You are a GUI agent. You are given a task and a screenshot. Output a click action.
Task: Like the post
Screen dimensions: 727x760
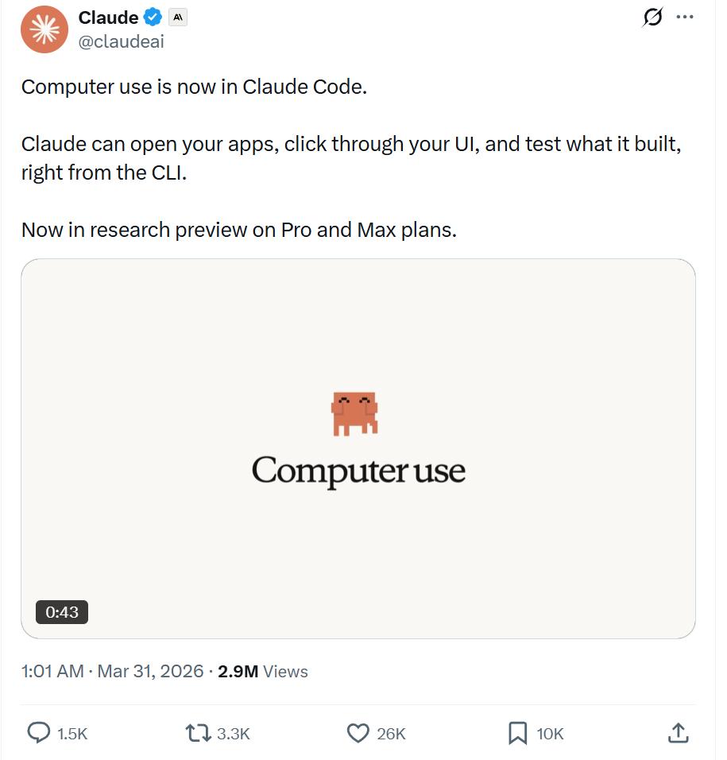(359, 734)
